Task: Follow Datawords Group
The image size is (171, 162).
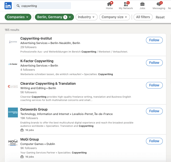Action: click(x=154, y=111)
